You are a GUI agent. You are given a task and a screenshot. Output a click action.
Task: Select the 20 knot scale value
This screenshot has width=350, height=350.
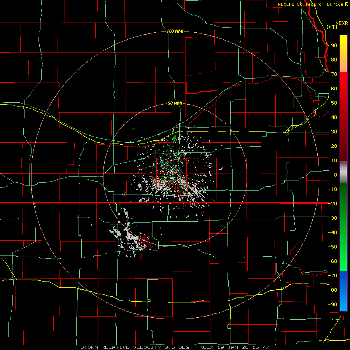point(334,146)
